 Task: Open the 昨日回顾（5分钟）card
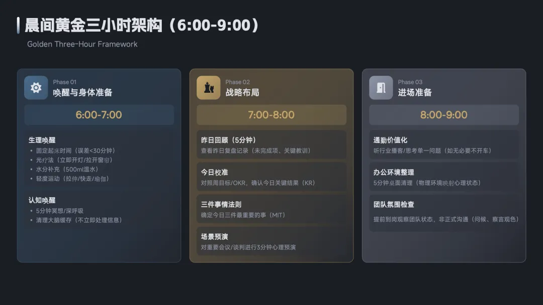coord(271,145)
